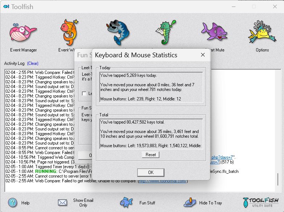Click today's mouse buttons count line
This screenshot has width=284, height=212.
coord(141,99)
